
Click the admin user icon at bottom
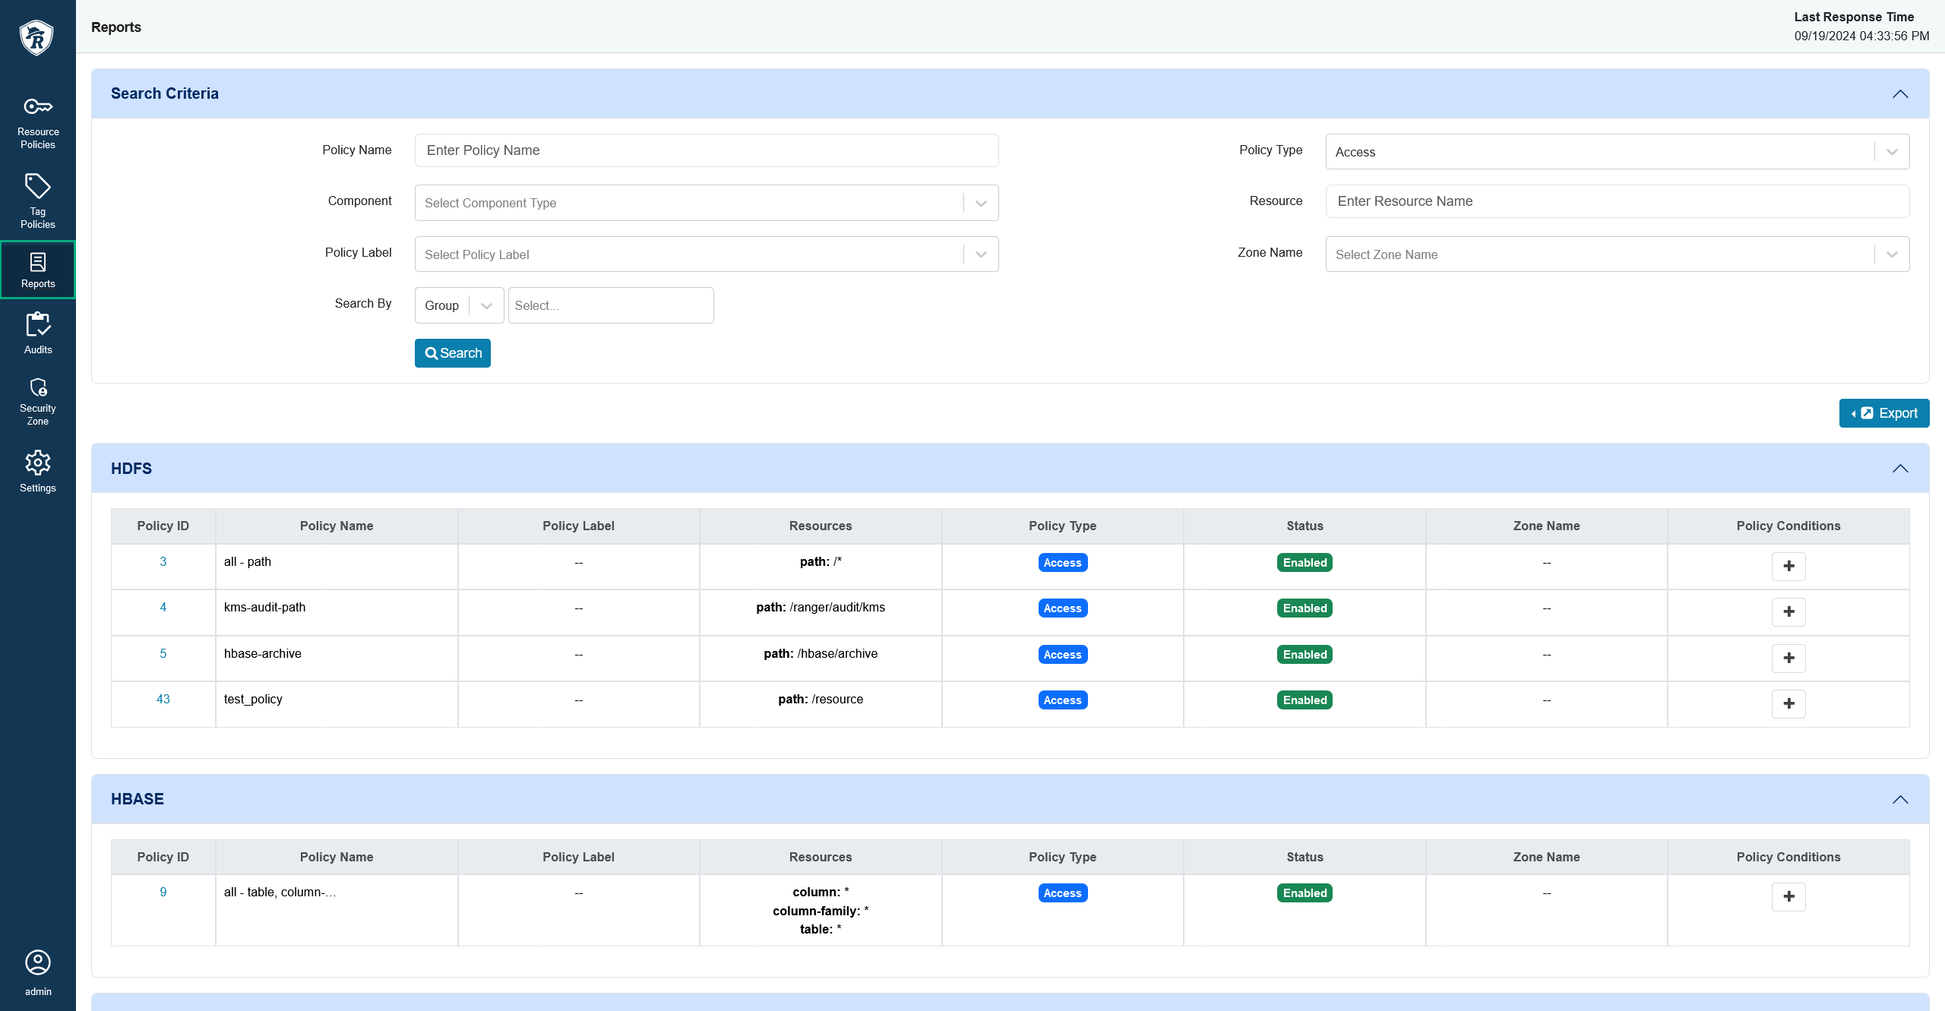click(x=37, y=963)
